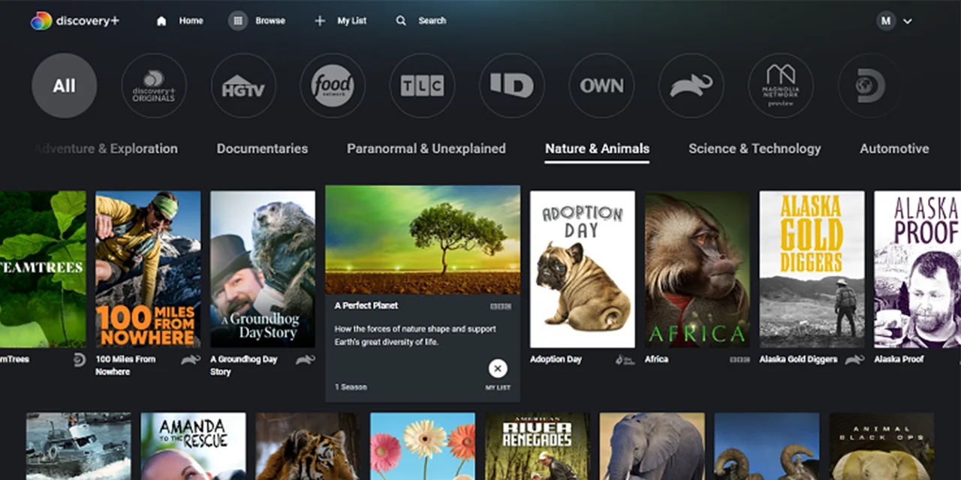961x480 pixels.
Task: Select the All networks circle
Action: click(64, 85)
